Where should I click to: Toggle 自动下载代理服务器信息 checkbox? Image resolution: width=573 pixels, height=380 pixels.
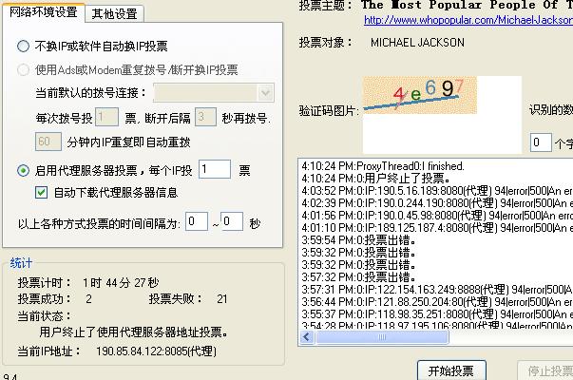(x=41, y=192)
